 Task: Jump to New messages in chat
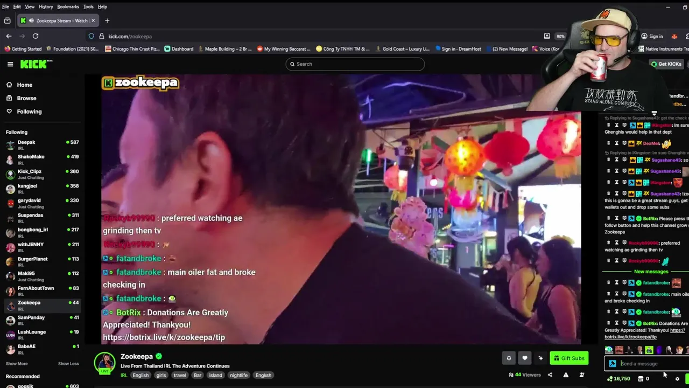point(651,272)
